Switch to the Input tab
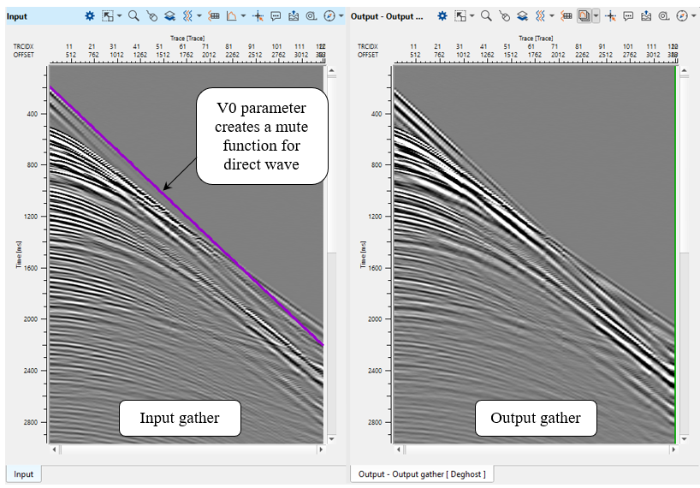 23,474
